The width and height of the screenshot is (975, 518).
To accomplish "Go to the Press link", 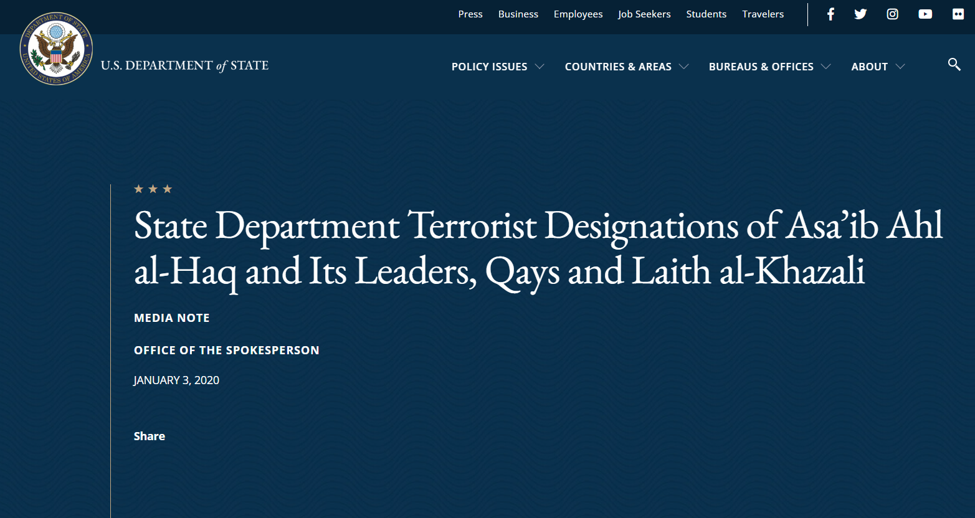I will point(470,14).
